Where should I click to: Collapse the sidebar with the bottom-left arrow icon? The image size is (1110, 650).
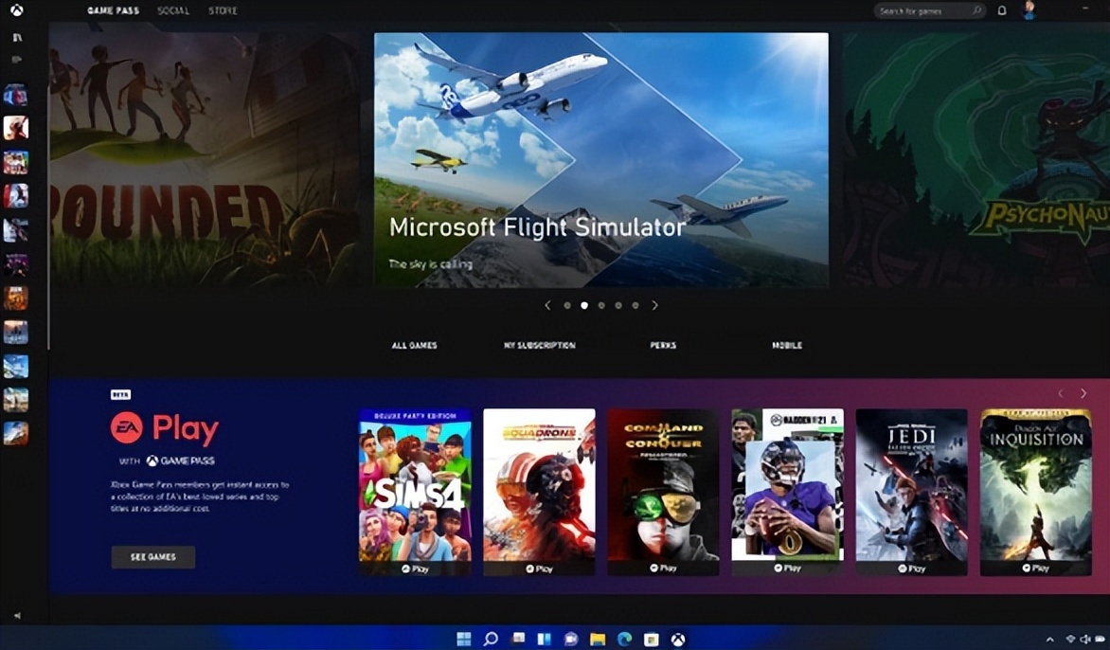[17, 615]
